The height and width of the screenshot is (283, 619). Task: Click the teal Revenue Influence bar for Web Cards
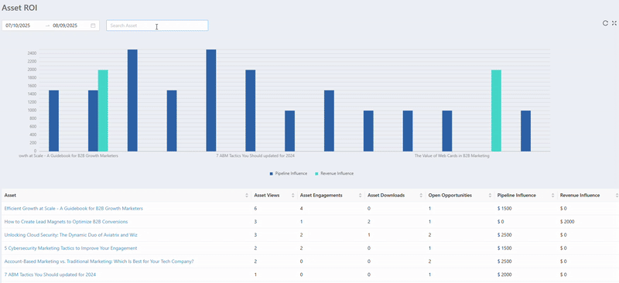click(496, 111)
